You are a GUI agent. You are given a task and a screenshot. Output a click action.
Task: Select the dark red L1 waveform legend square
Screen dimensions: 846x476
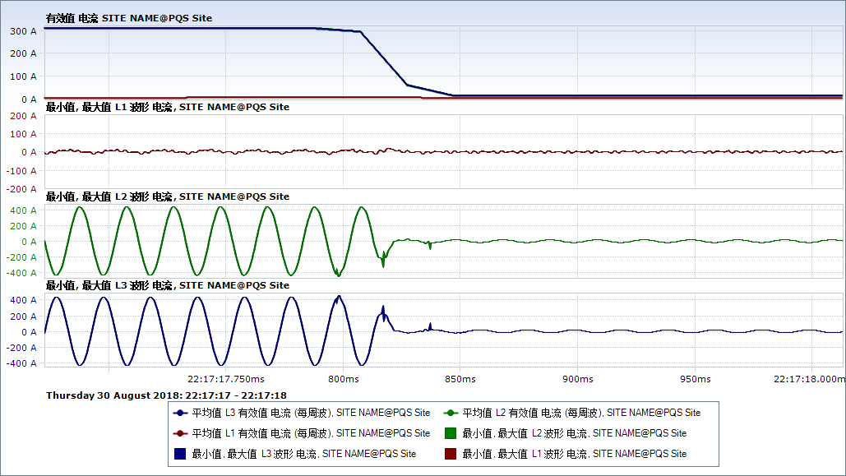point(450,454)
